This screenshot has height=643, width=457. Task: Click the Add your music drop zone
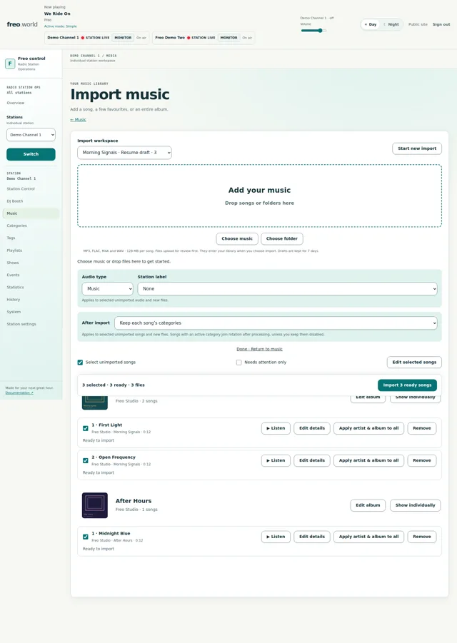[x=259, y=196]
